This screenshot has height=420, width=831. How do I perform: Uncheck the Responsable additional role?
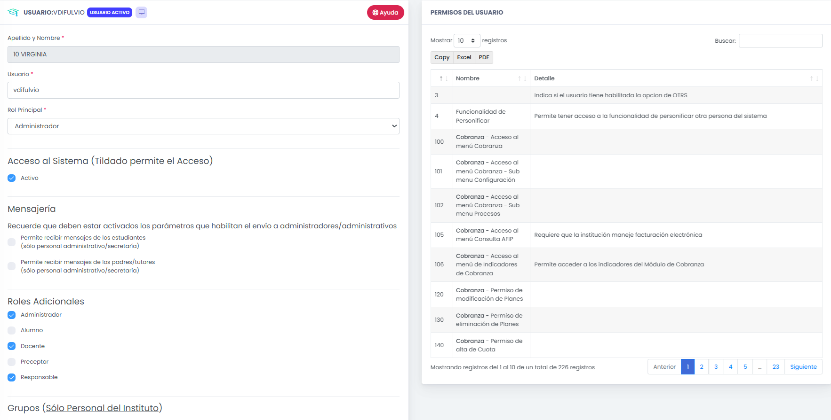[12, 377]
